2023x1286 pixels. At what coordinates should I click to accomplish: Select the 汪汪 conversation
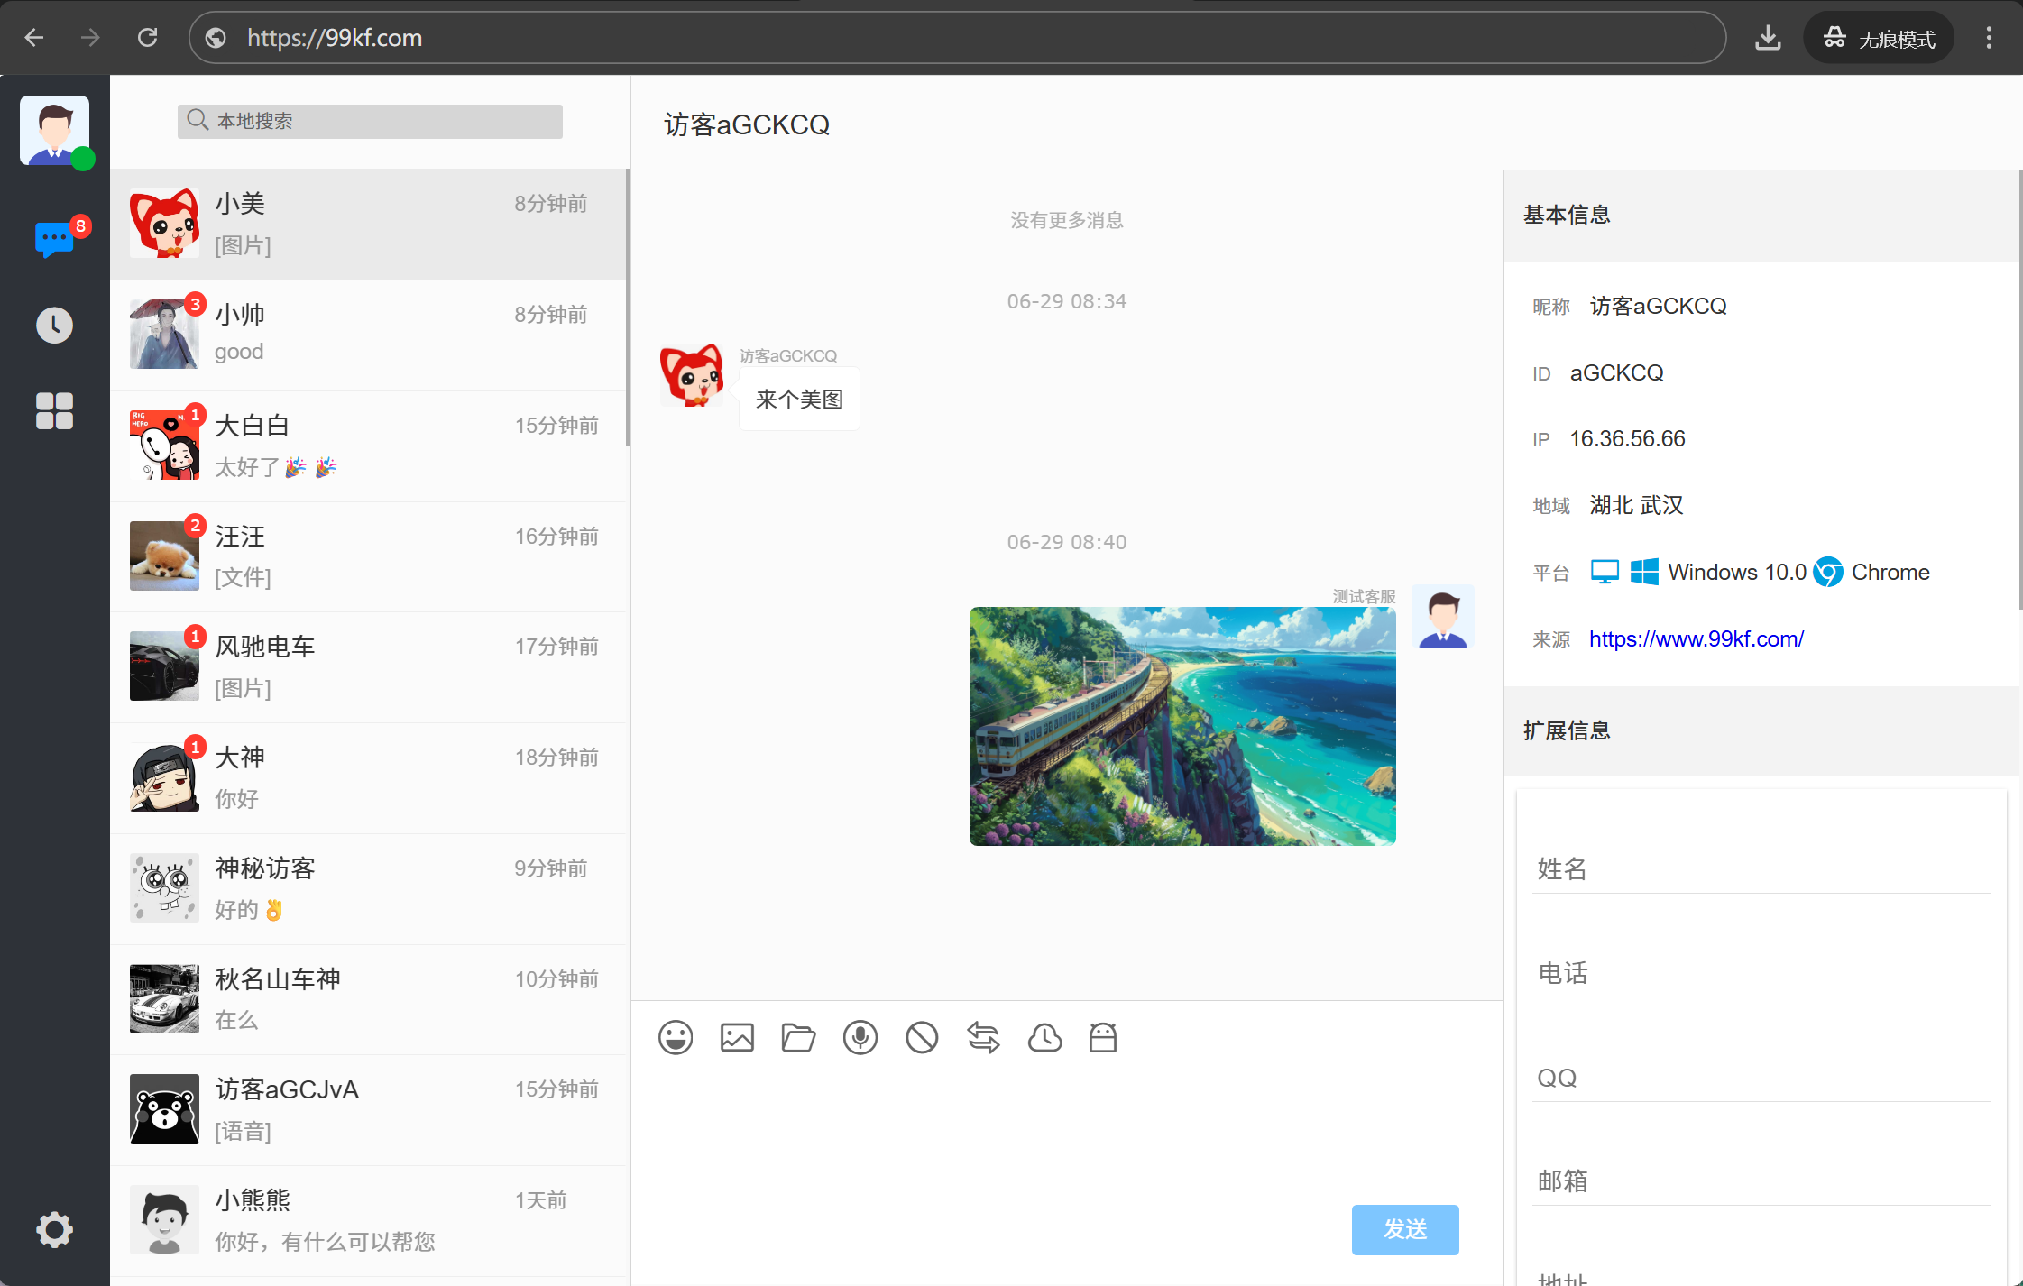(x=369, y=556)
